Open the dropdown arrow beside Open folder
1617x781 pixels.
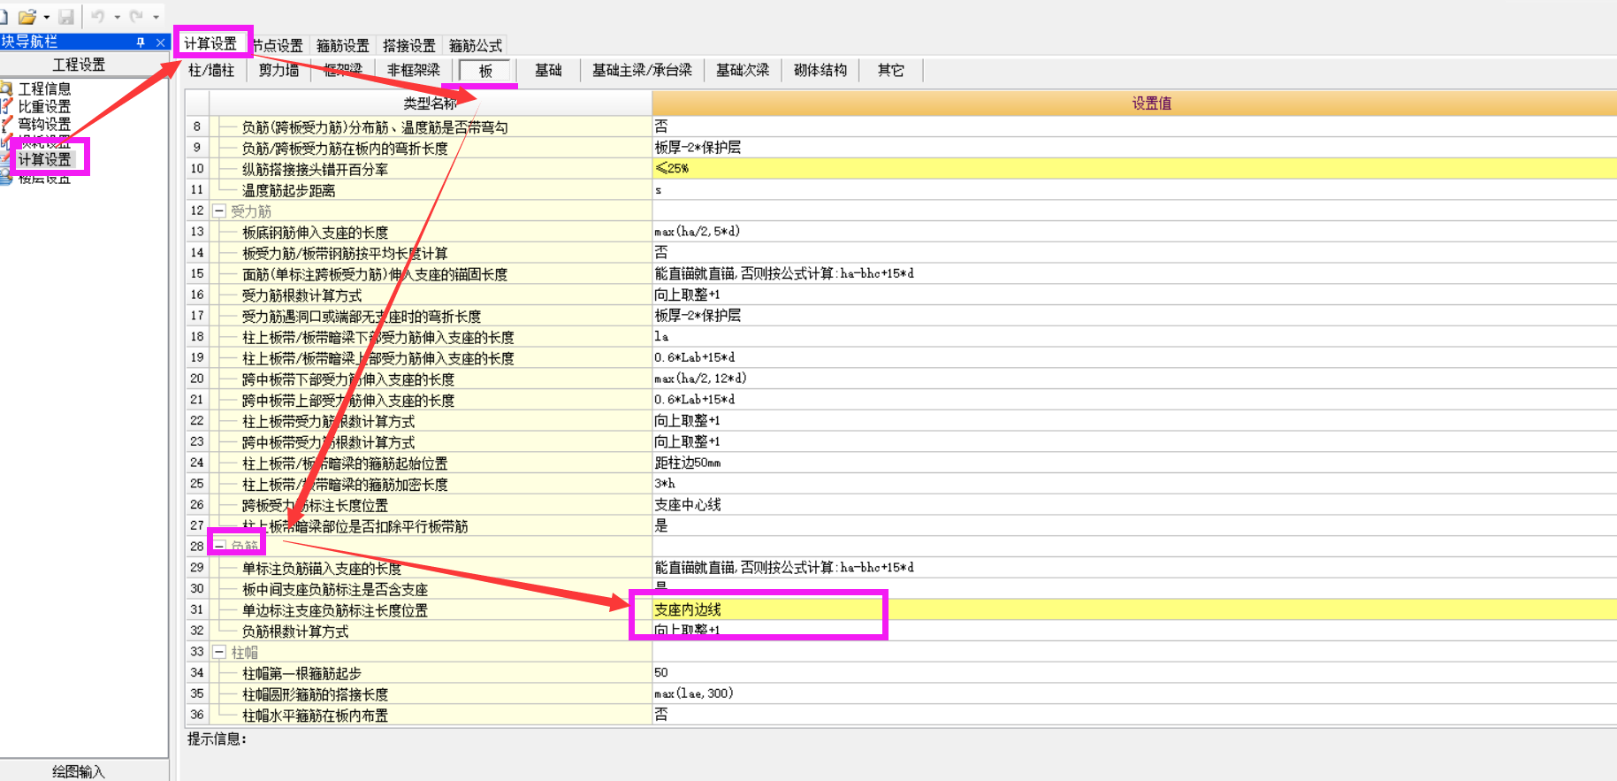click(47, 17)
